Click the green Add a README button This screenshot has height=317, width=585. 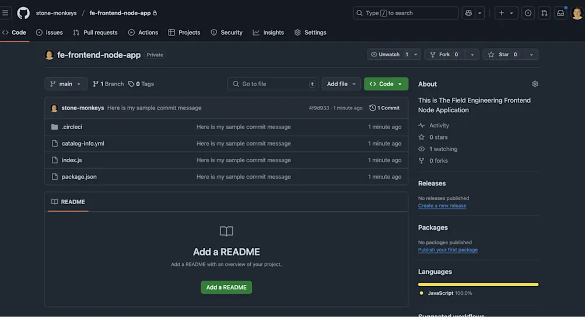(x=226, y=287)
